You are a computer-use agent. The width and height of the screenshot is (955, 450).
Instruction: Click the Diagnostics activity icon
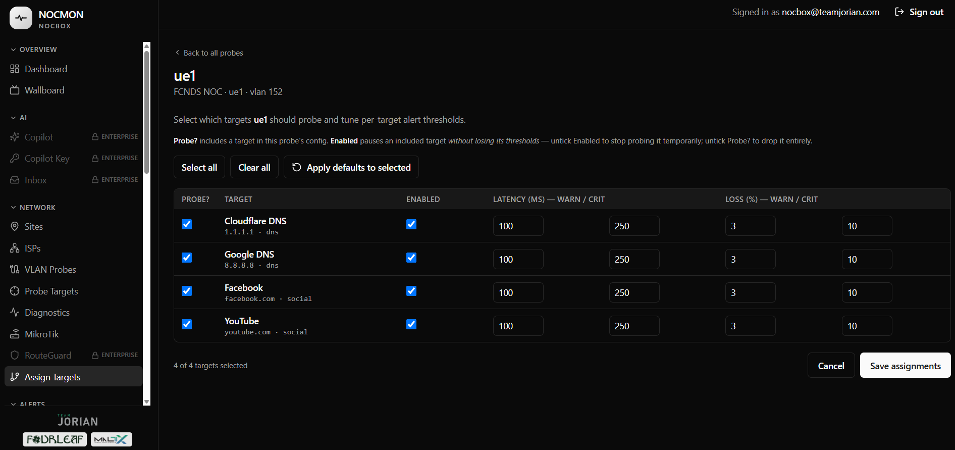coord(15,312)
